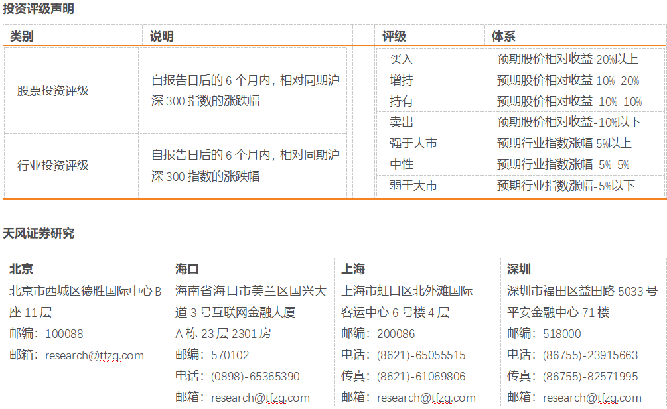Click the 强于大市 rating cell
The image size is (667, 409).
pyautogui.click(x=413, y=143)
